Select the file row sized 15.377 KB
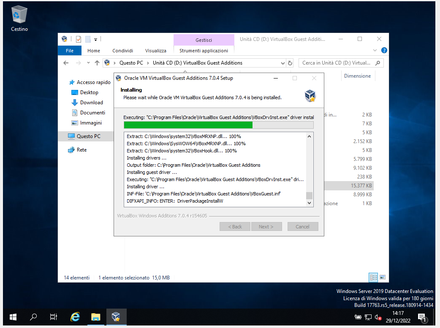This screenshot has width=440, height=328. 348,185
